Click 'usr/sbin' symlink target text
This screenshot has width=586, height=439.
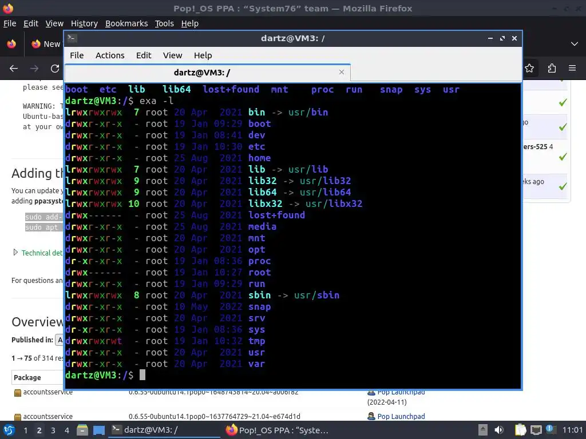click(316, 296)
